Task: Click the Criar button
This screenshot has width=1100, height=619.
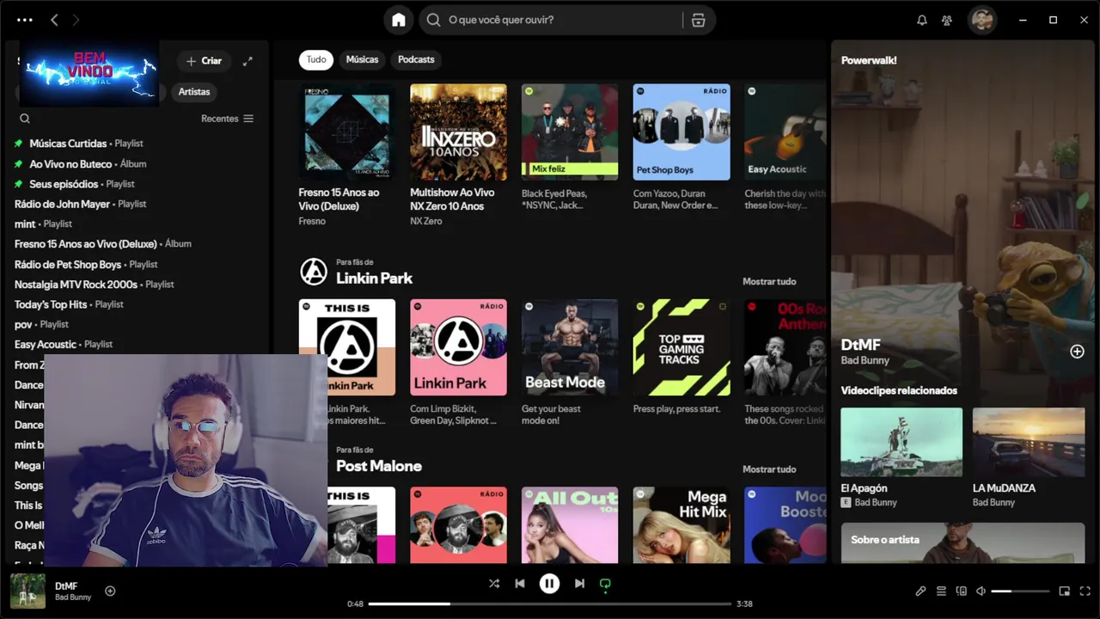Action: click(x=204, y=61)
